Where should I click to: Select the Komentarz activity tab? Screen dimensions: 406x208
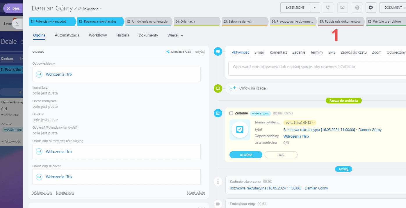pyautogui.click(x=278, y=52)
